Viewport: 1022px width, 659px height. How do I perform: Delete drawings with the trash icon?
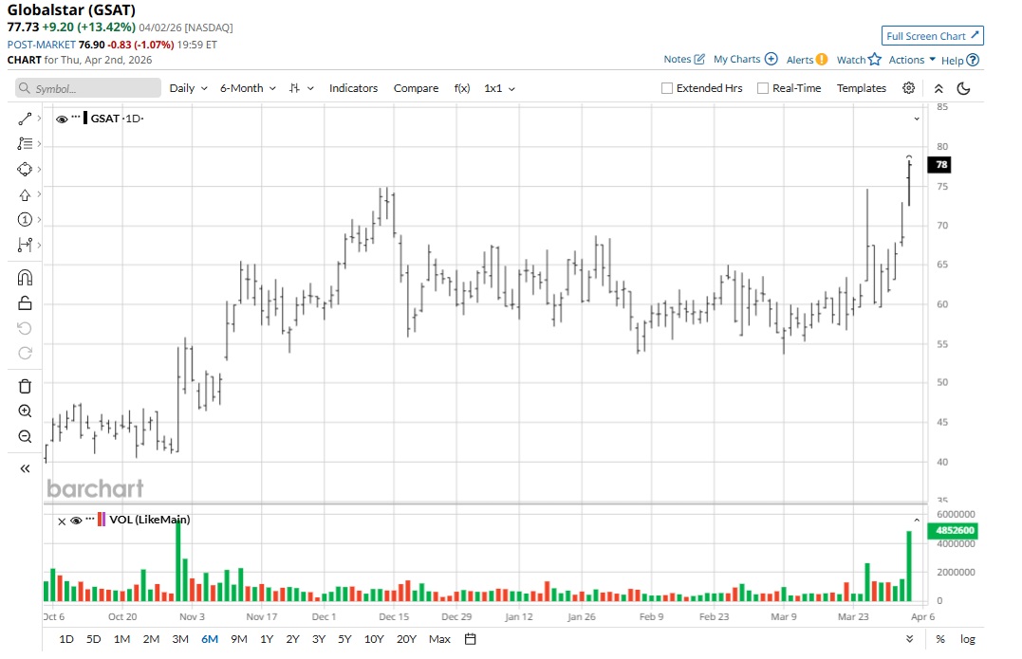coord(25,386)
